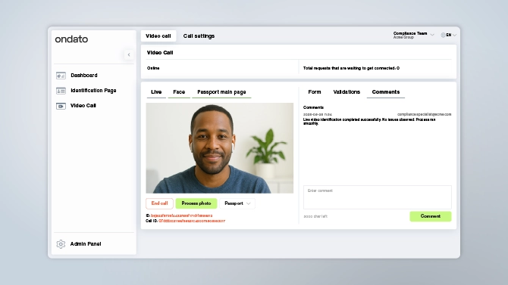This screenshot has height=285, width=508.
Task: Open the Admin Panel link
Action: pos(86,244)
